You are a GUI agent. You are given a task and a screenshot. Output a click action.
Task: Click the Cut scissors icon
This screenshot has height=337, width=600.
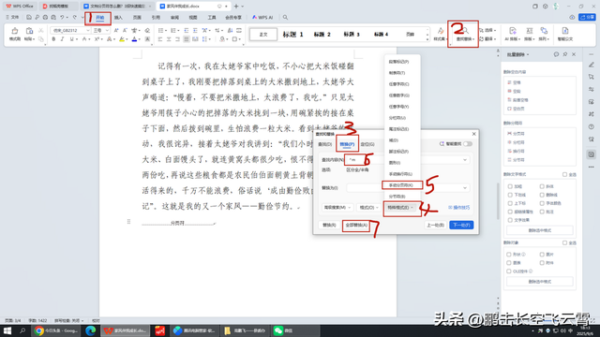tap(41, 31)
